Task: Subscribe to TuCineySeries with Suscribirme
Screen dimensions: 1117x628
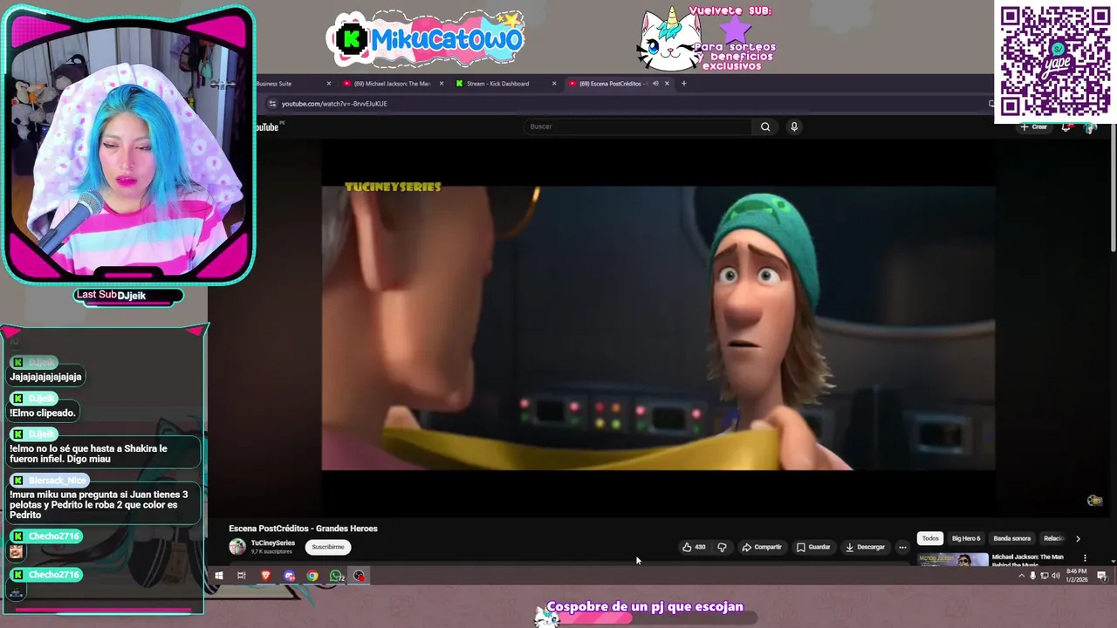Action: point(328,547)
